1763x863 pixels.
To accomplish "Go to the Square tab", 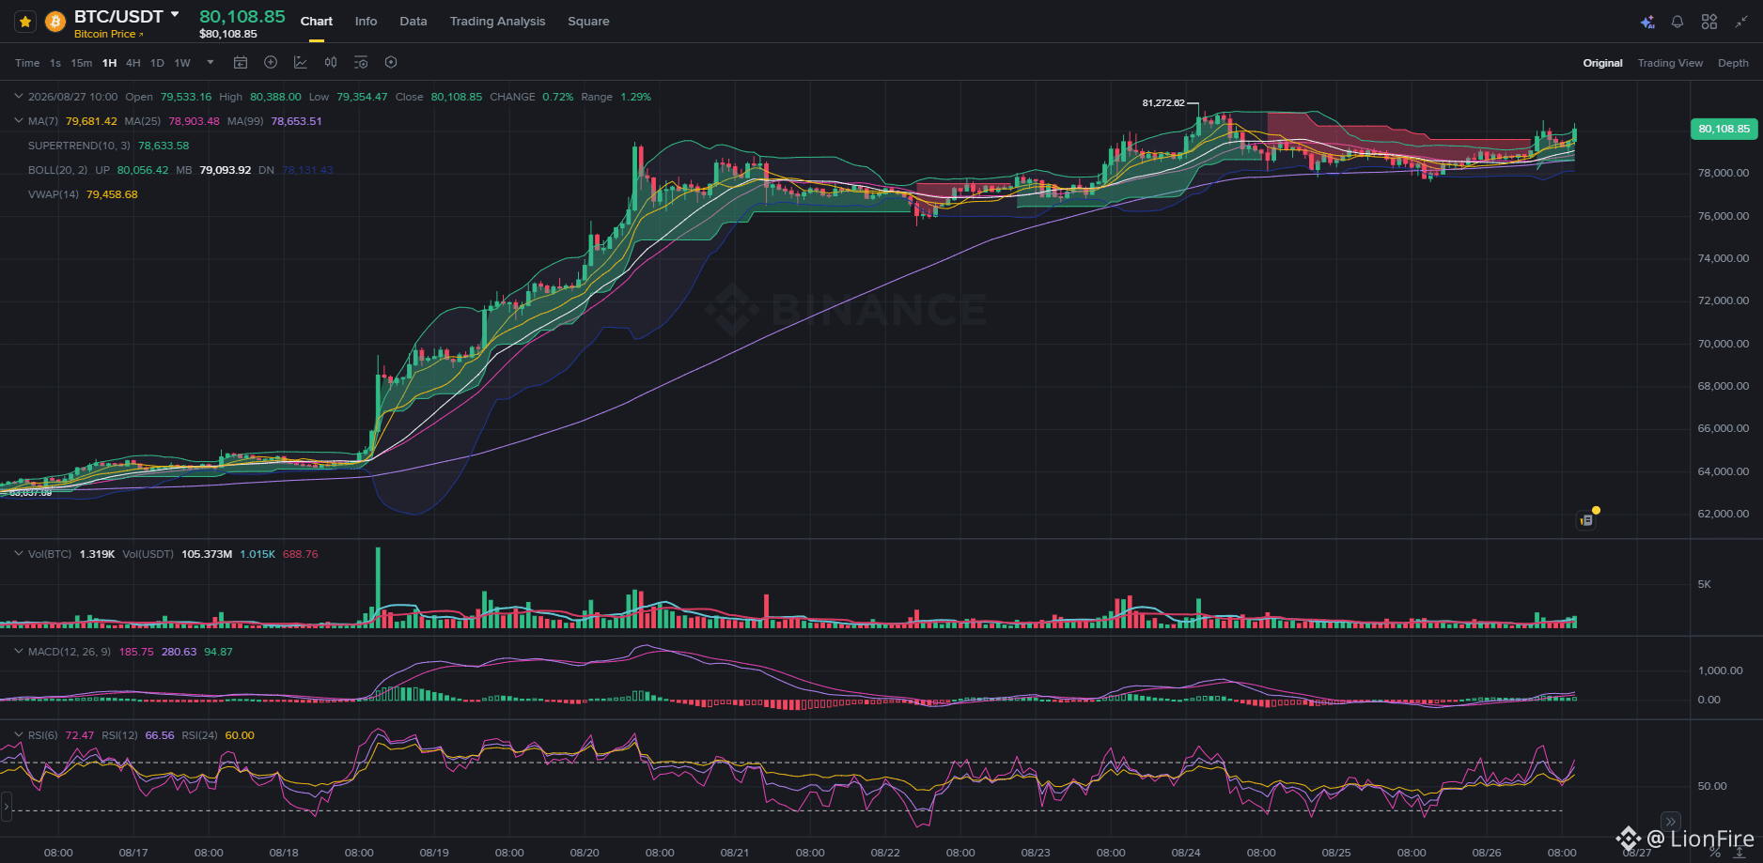I will (x=588, y=22).
